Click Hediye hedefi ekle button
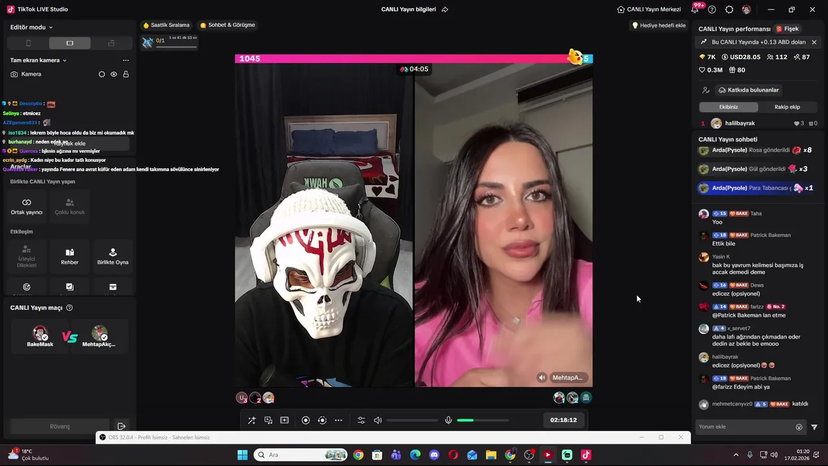The width and height of the screenshot is (828, 466). [659, 25]
